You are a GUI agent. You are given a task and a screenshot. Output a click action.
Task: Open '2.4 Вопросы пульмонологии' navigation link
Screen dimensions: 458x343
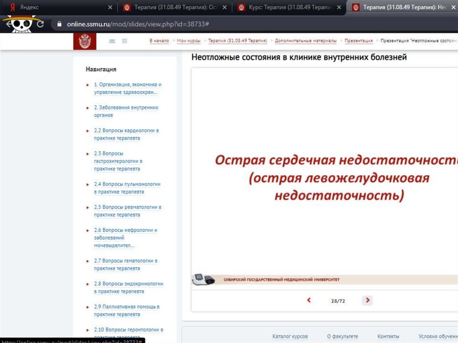point(127,188)
